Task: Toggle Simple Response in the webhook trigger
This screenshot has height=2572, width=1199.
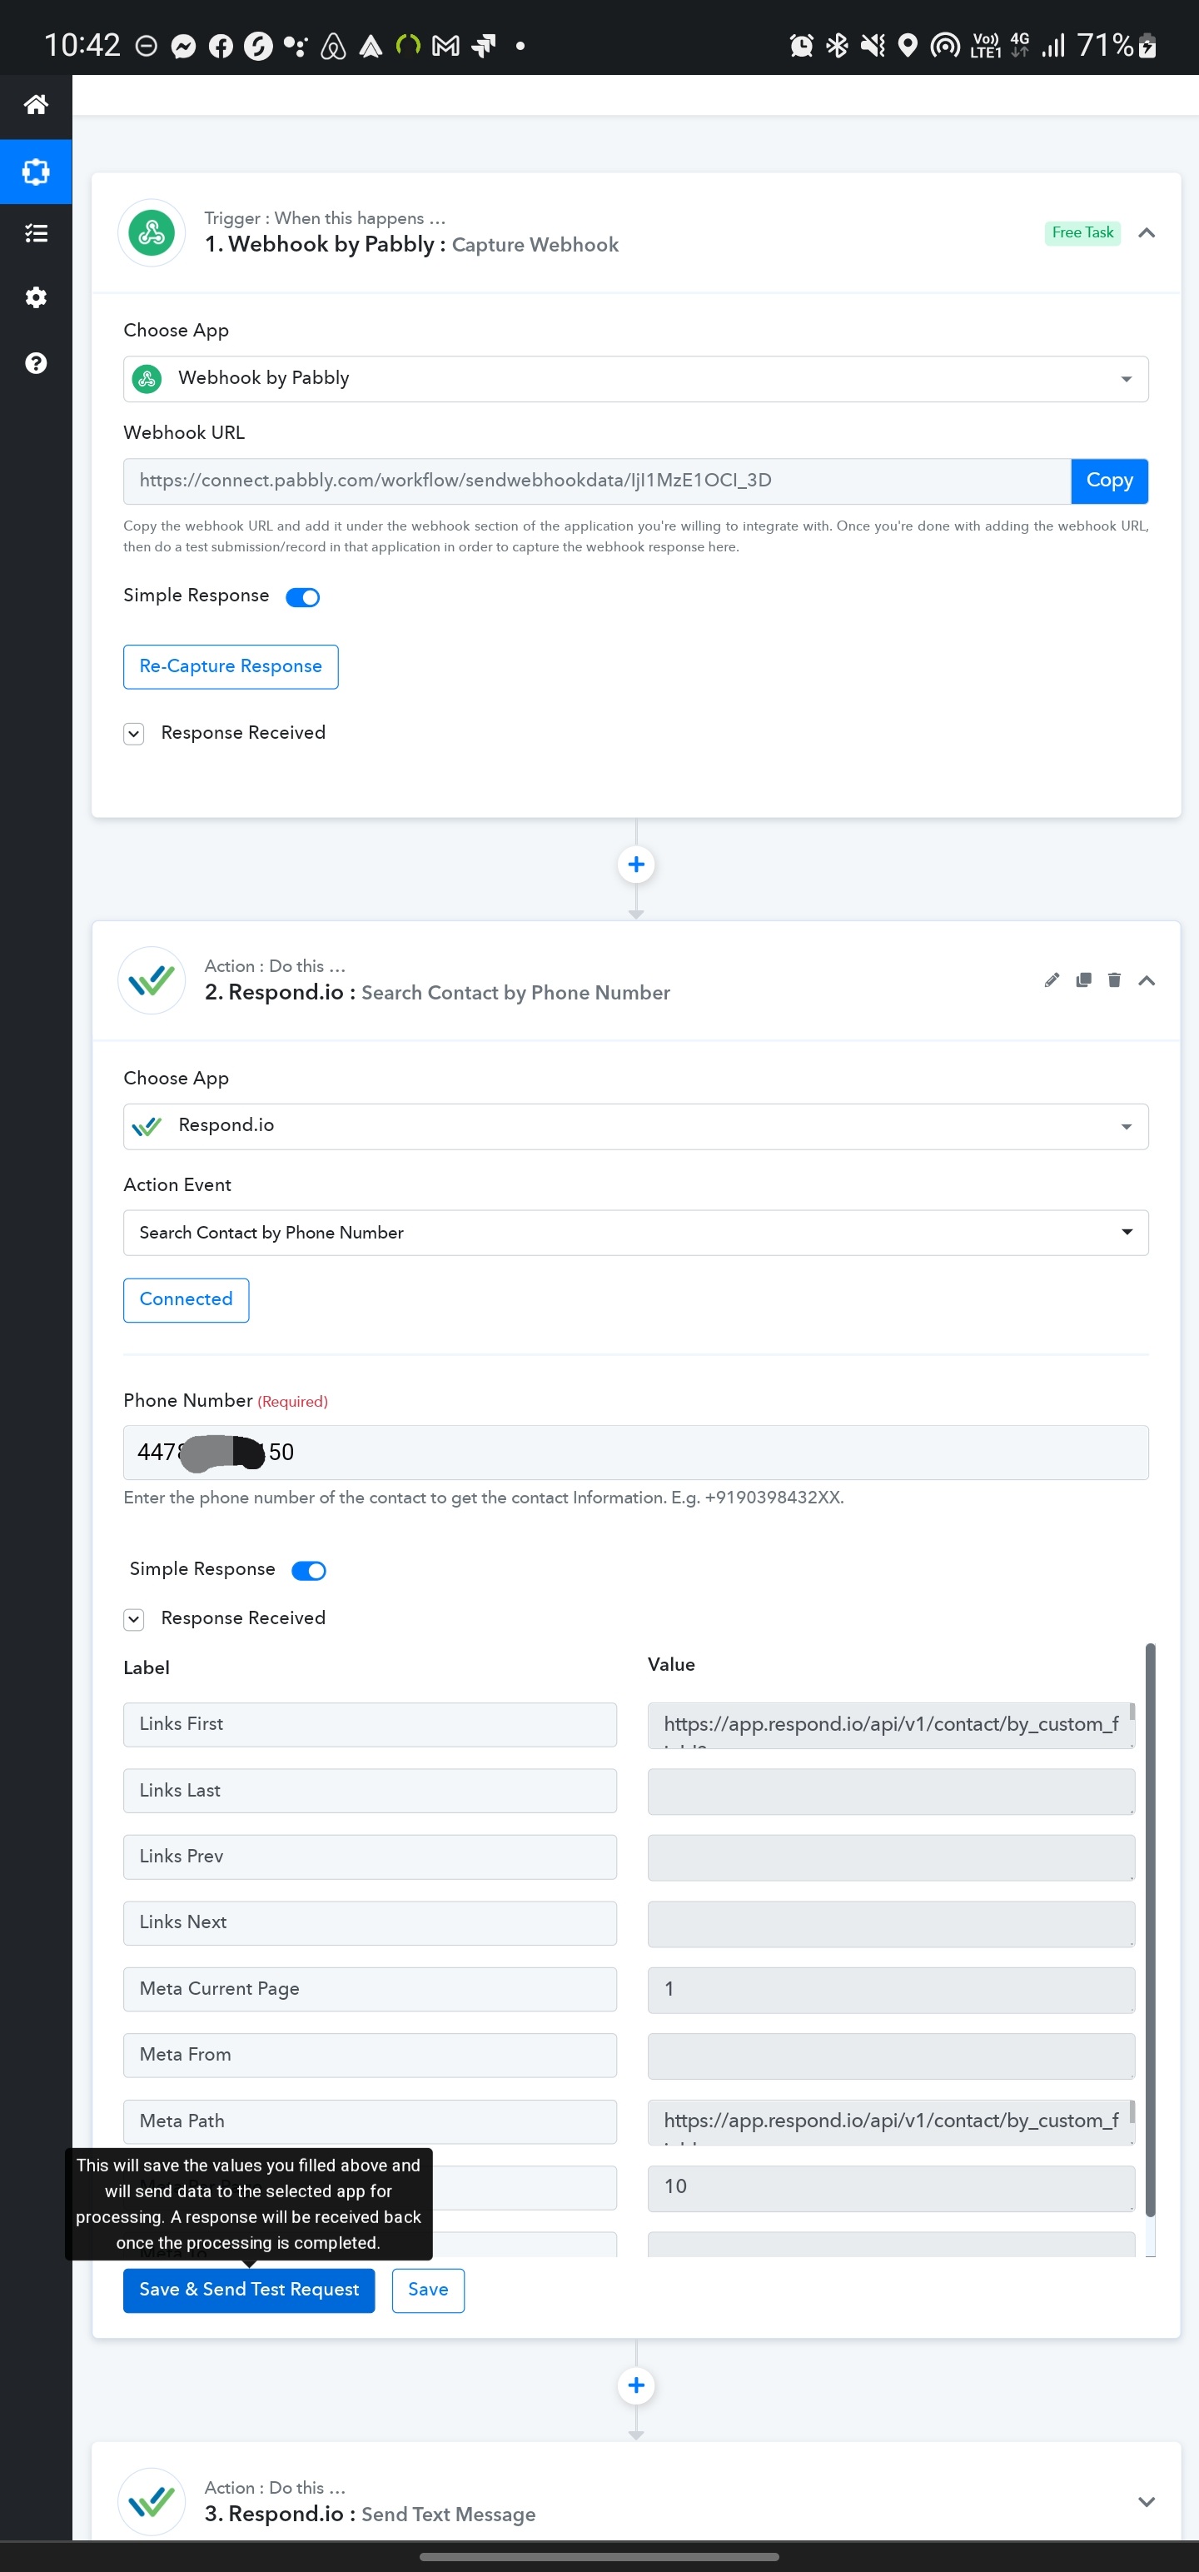Action: click(x=302, y=597)
